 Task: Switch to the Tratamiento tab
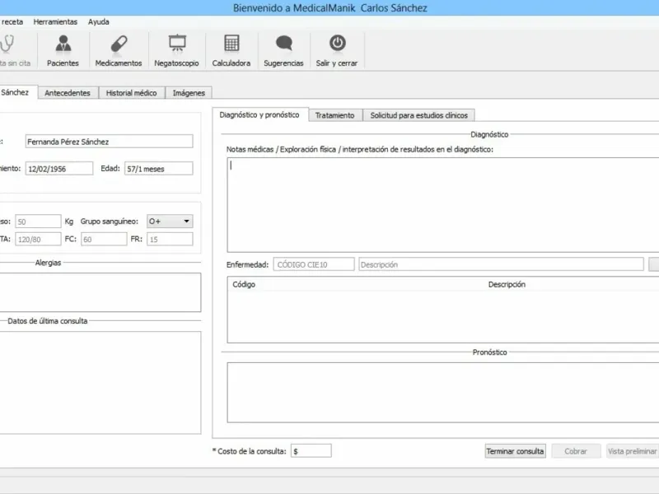click(x=335, y=115)
